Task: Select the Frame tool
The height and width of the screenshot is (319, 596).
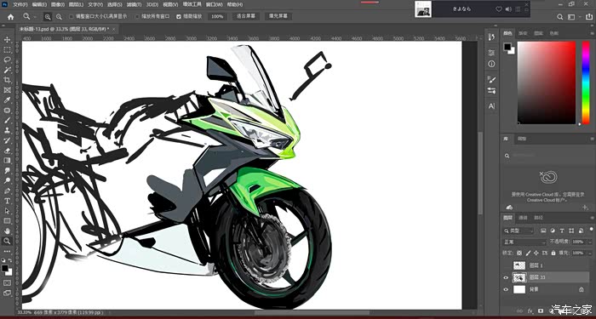Action: (x=7, y=90)
